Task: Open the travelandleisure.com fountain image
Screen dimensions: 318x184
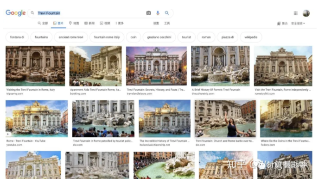Action: pos(156,66)
